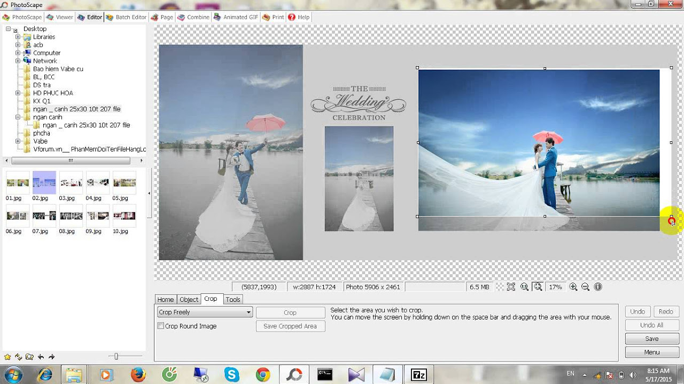Click the fit-to-screen icon in status bar
Screen dimensions: 684x384
pos(511,287)
